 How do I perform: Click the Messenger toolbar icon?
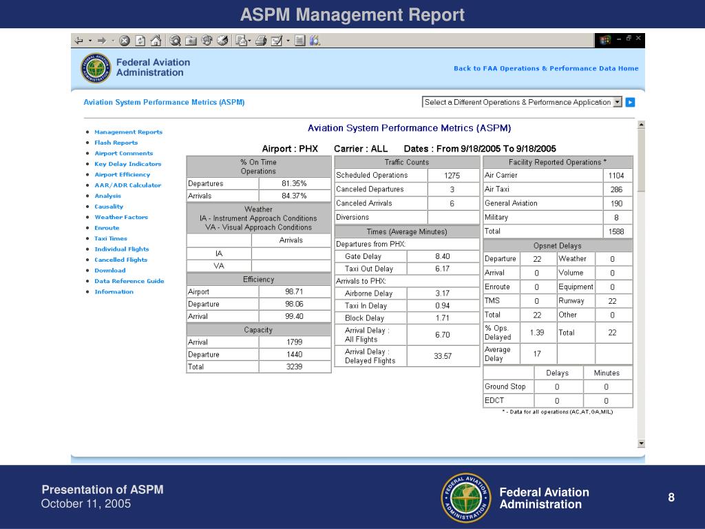[x=315, y=41]
